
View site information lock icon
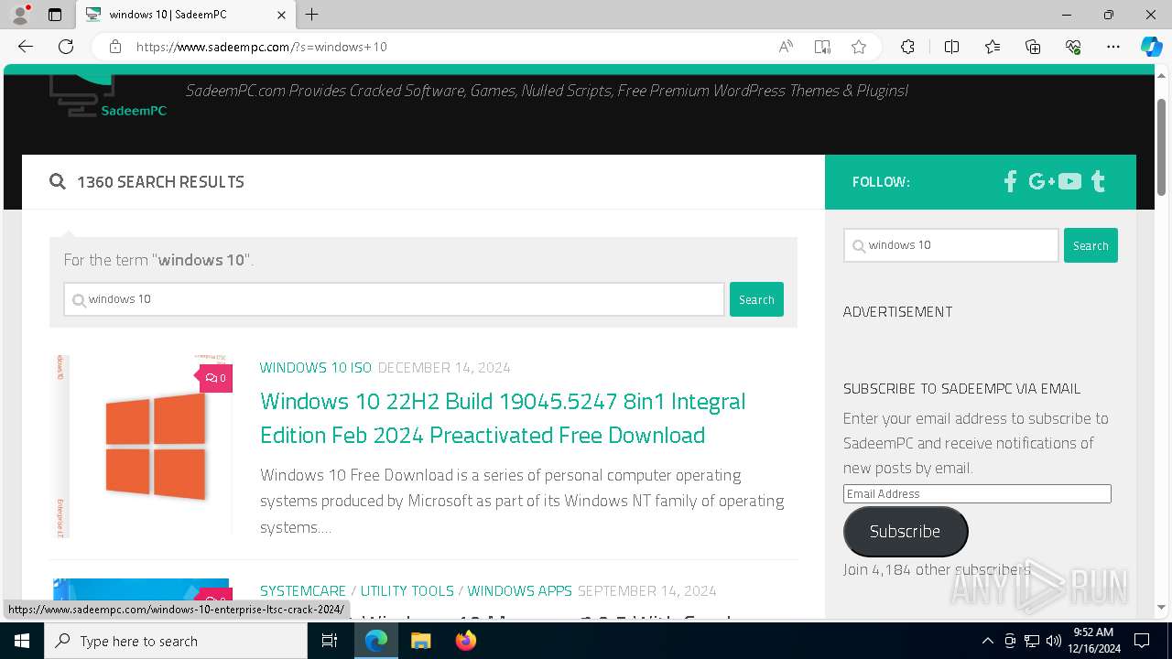[x=115, y=47]
